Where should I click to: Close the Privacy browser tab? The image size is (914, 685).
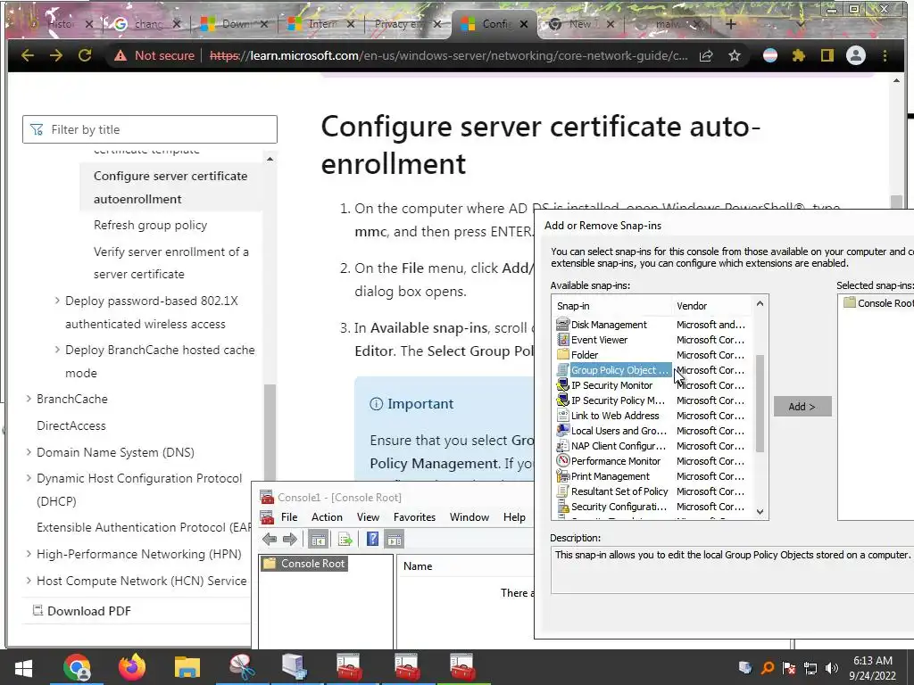(437, 24)
